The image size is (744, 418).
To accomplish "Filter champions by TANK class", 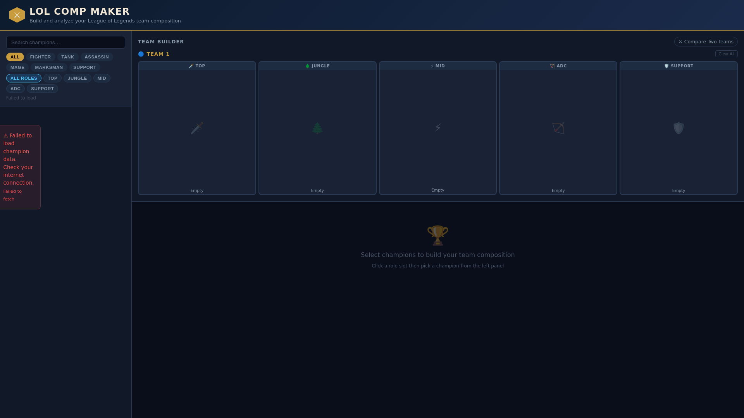I will [x=68, y=57].
